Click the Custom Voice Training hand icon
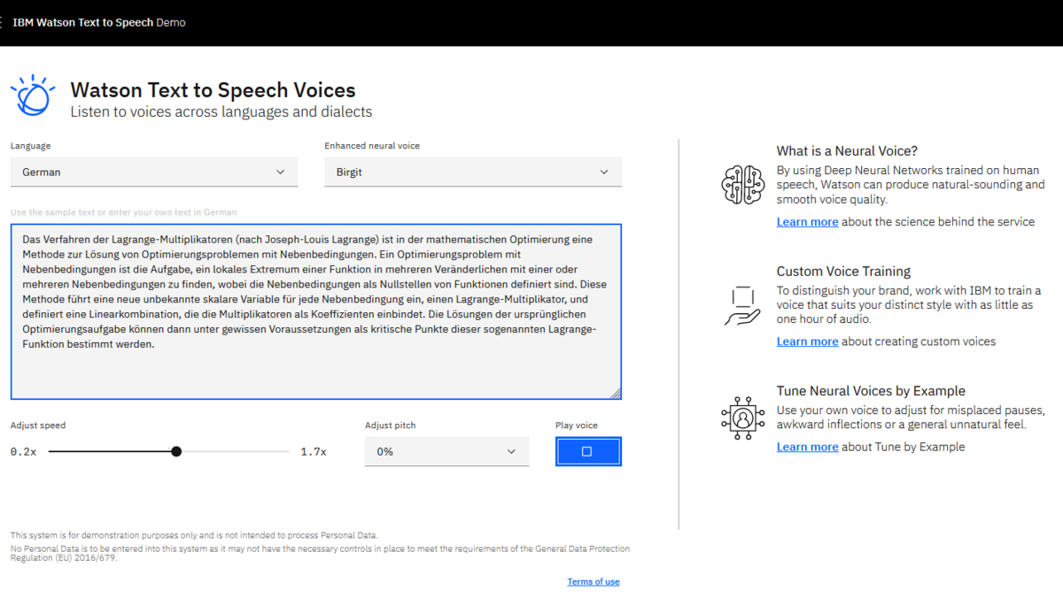This screenshot has height=598, width=1063. 741,305
